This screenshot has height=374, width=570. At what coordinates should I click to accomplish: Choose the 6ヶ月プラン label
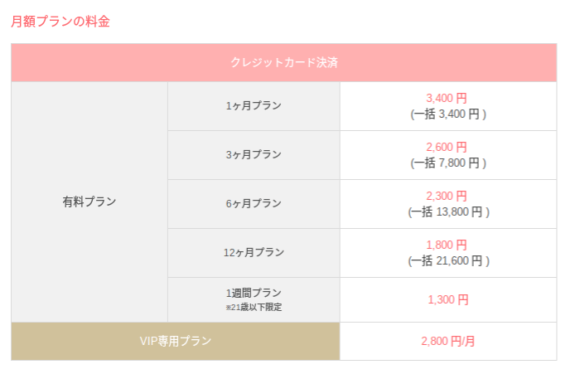click(x=254, y=204)
